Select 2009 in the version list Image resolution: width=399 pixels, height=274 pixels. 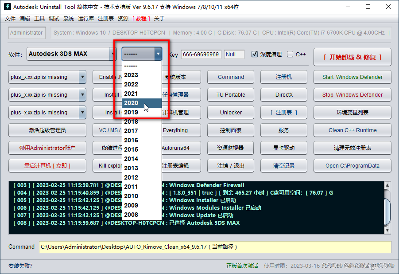(x=142, y=205)
